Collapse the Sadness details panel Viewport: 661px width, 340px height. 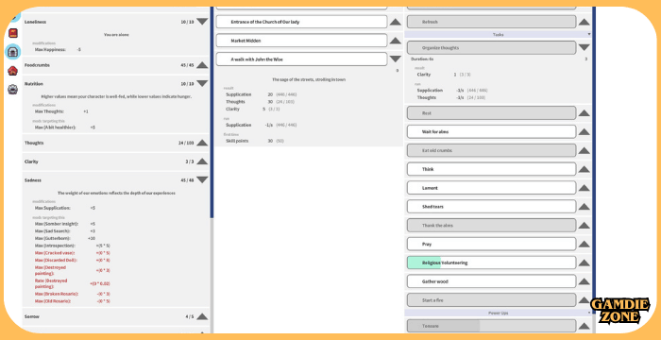[202, 180]
